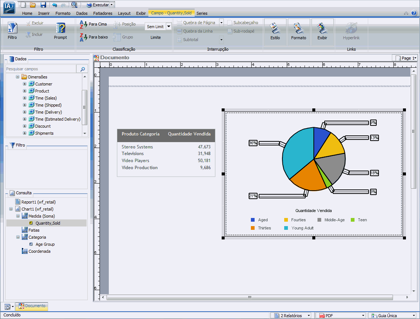Save using the floppy disk icon
This screenshot has height=319, width=420.
click(x=43, y=5)
